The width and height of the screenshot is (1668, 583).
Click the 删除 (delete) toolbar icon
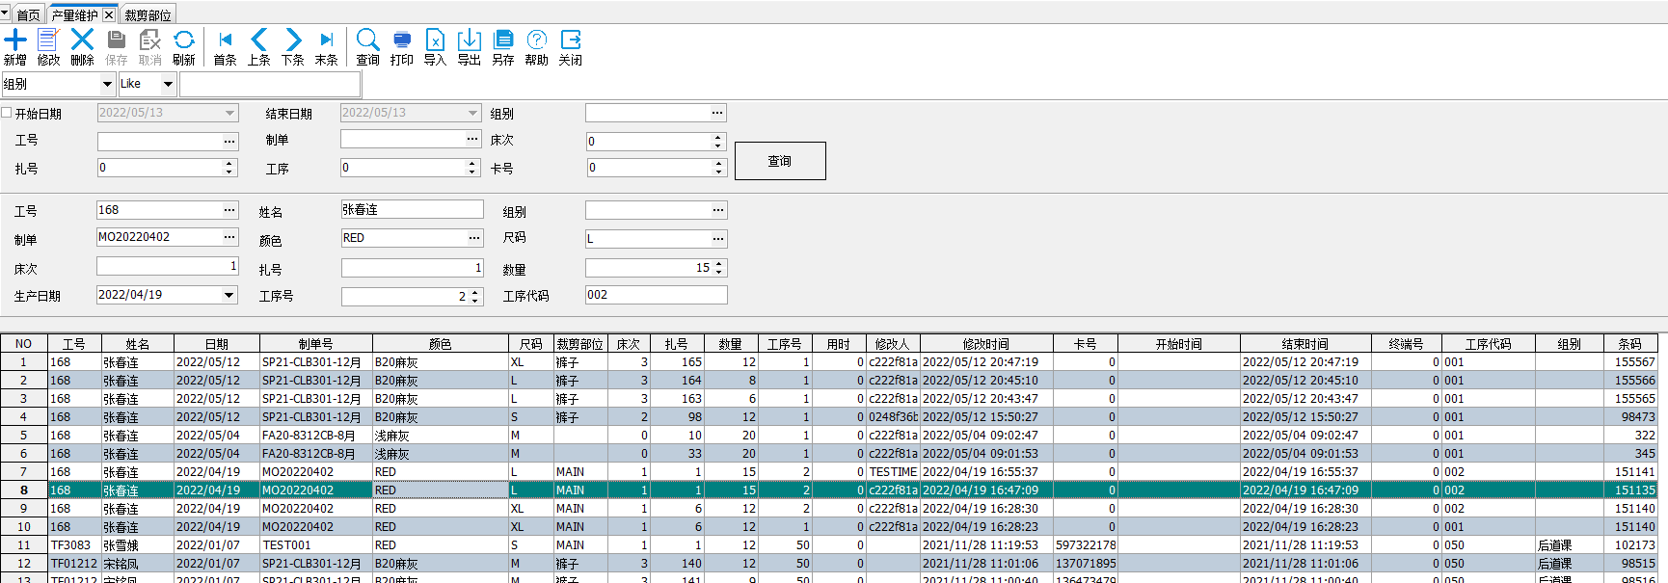coord(82,46)
